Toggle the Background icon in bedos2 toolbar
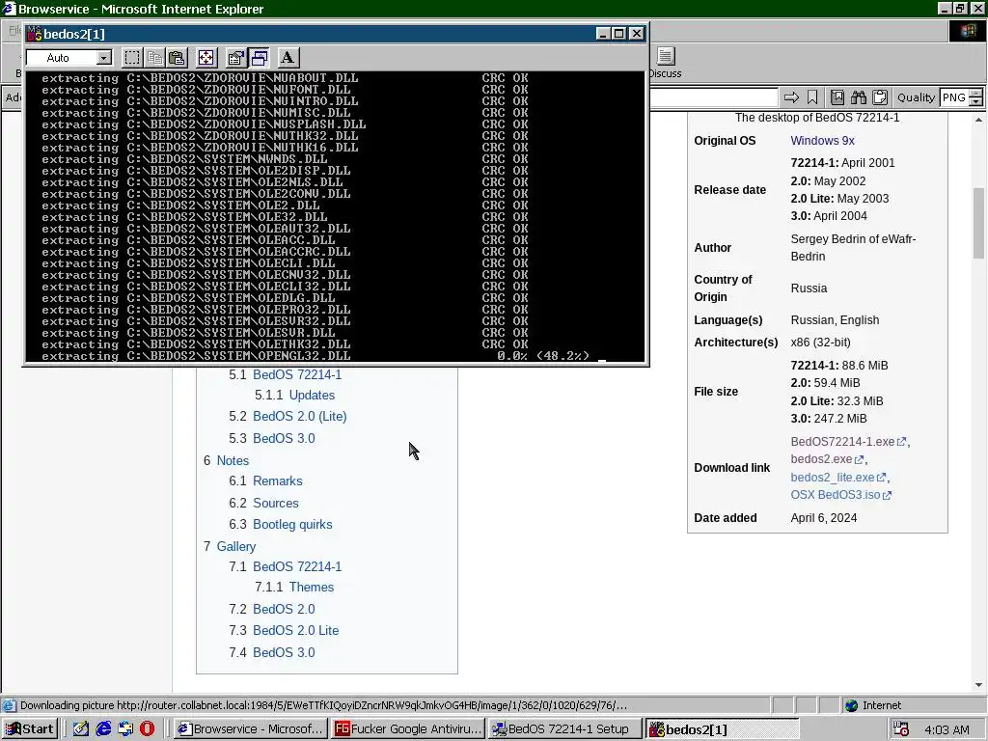This screenshot has width=988, height=741. [259, 58]
